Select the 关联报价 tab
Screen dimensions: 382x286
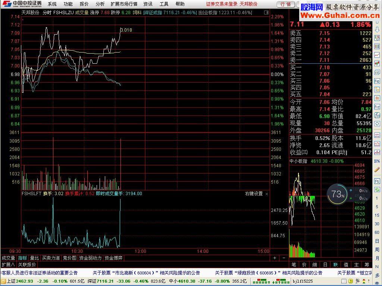(x=27, y=264)
